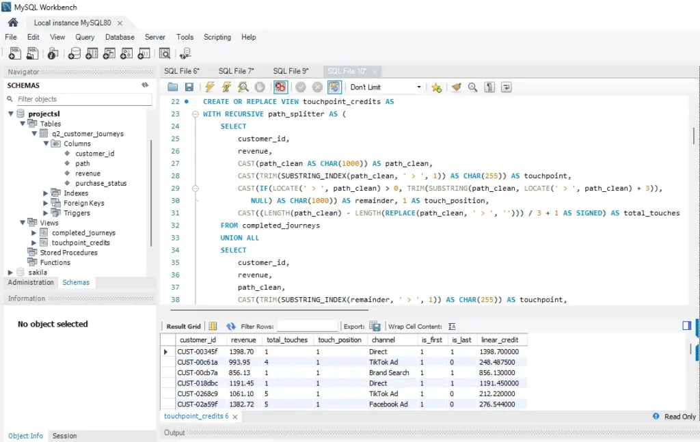
Task: Collapse the Tables folder
Action: tap(23, 124)
